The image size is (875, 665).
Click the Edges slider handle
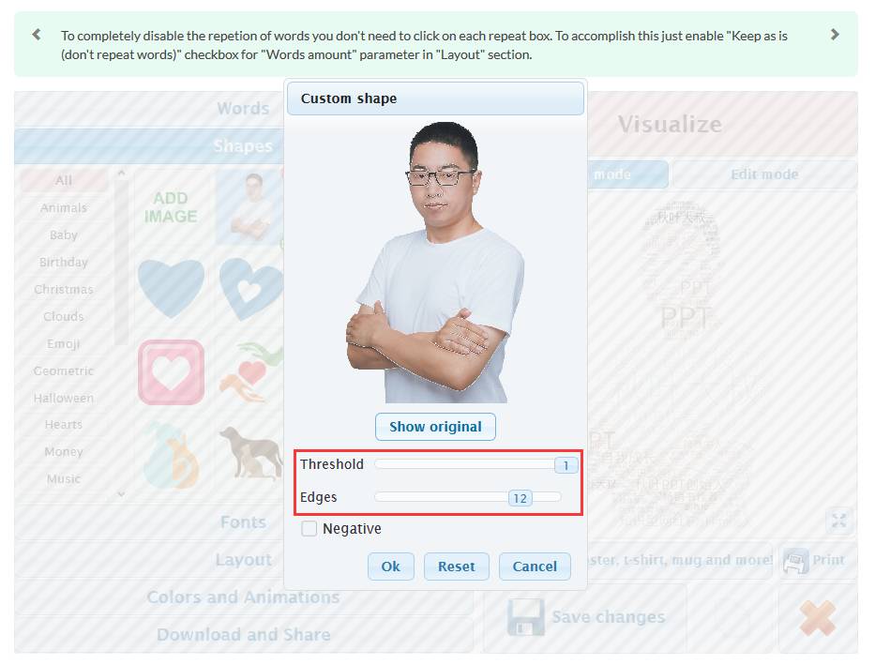click(x=520, y=498)
